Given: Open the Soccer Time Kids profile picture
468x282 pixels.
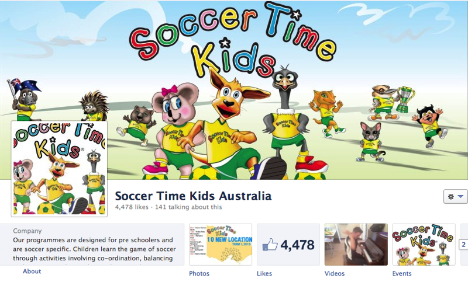Looking at the screenshot, I should [x=59, y=169].
